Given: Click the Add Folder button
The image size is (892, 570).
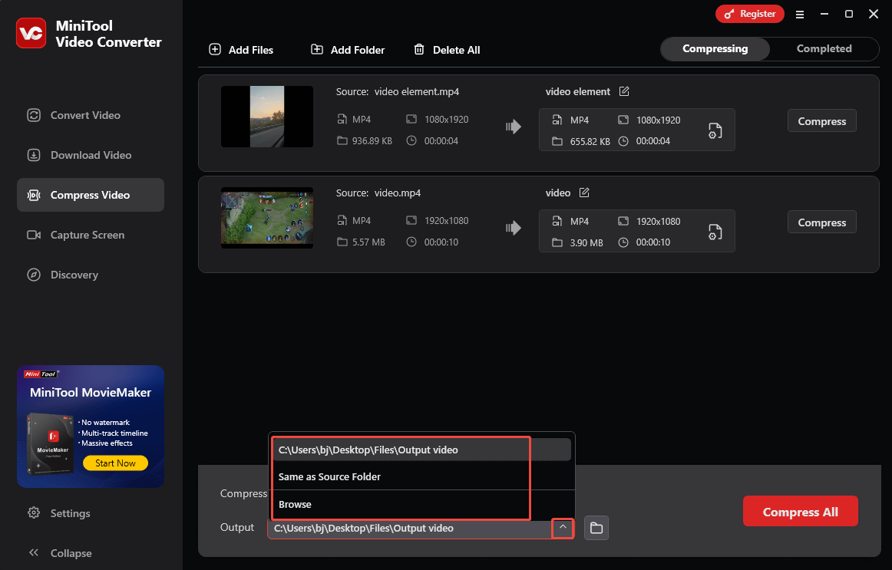Looking at the screenshot, I should pyautogui.click(x=348, y=50).
